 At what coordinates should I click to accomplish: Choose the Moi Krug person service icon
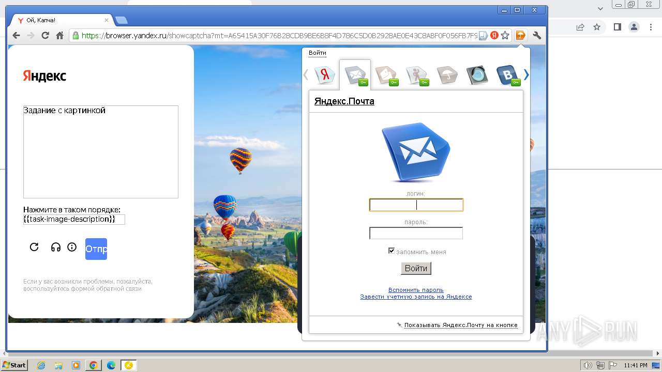[x=417, y=75]
